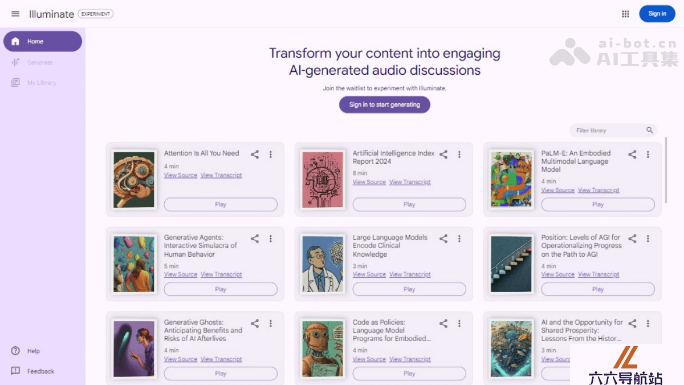The width and height of the screenshot is (684, 385).
Task: Click the Attention Is All You Need thumbnail
Action: 134,179
